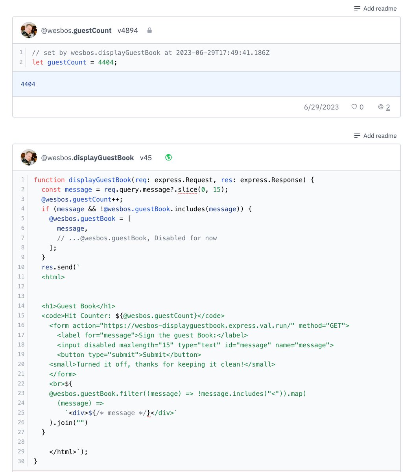Click the Hit Counter code line
The width and height of the screenshot is (415, 472).
(x=133, y=315)
